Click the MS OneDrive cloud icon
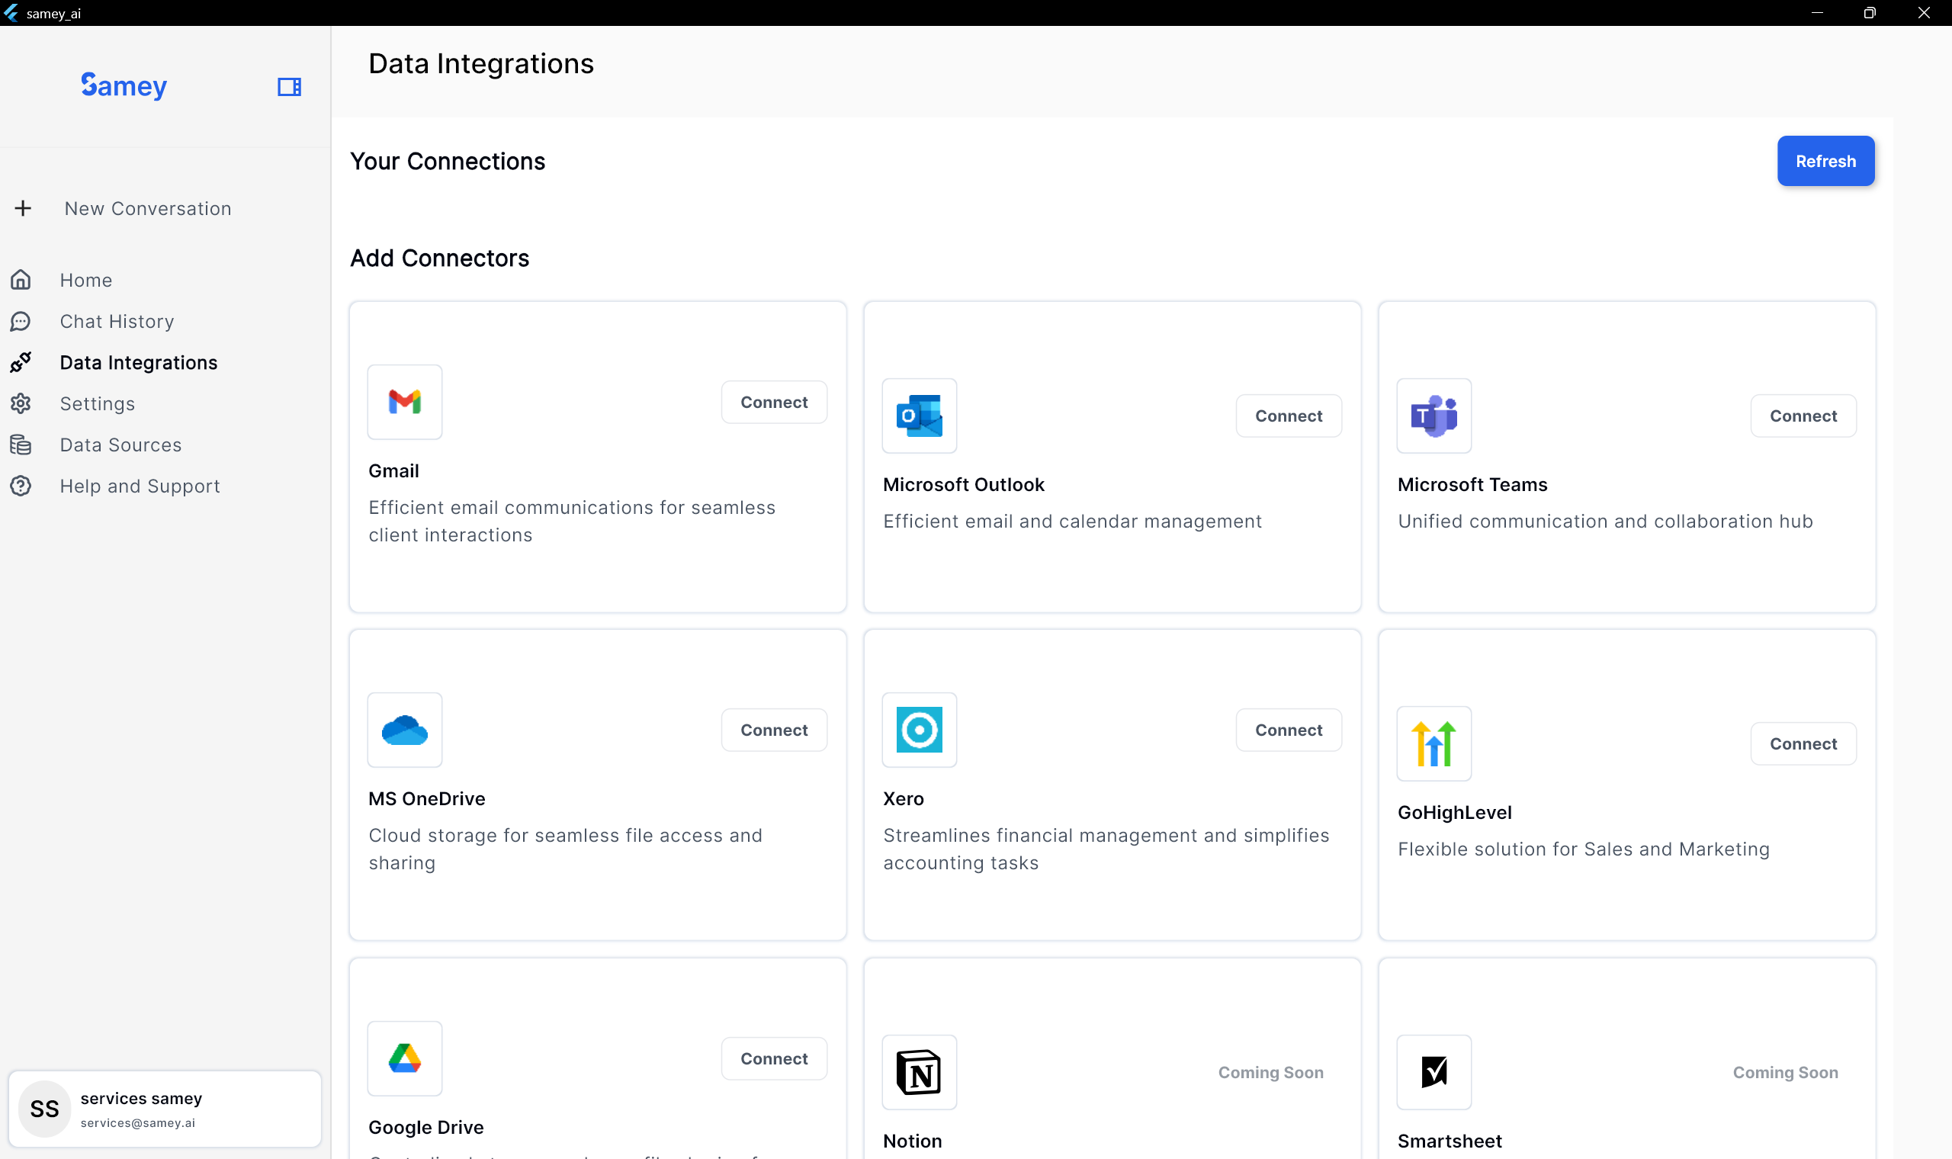Viewport: 1952px width, 1159px height. [x=404, y=730]
